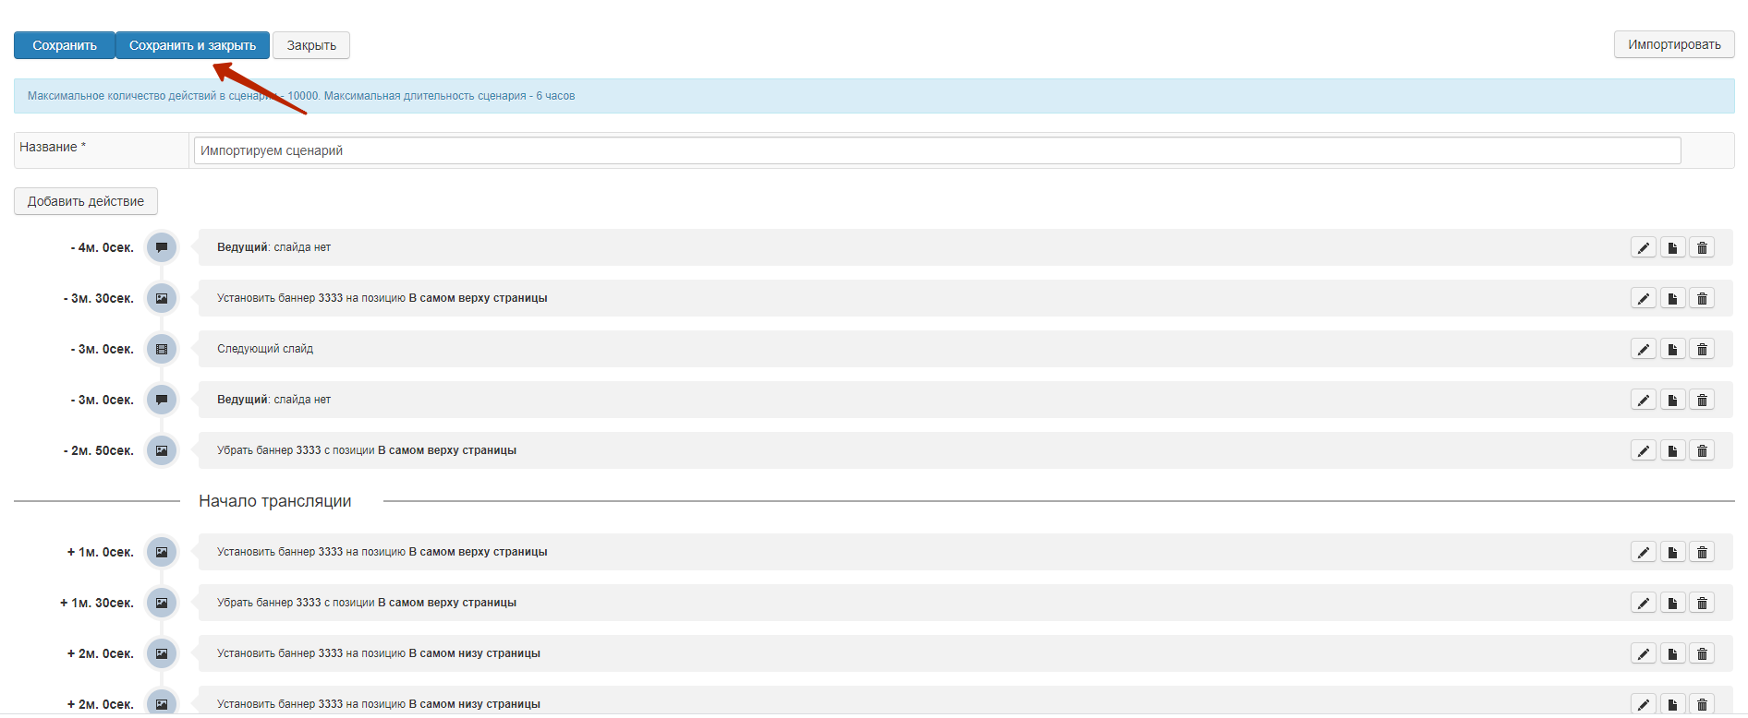Edit the Следующий слайд action
Screen dimensions: 1748x718
click(x=1643, y=349)
